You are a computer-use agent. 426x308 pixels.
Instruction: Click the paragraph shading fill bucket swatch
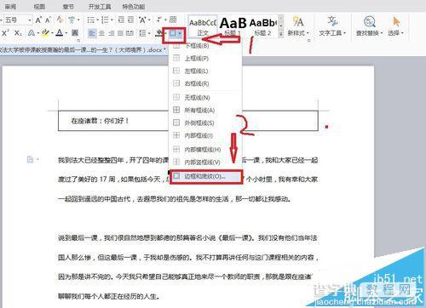point(159,33)
